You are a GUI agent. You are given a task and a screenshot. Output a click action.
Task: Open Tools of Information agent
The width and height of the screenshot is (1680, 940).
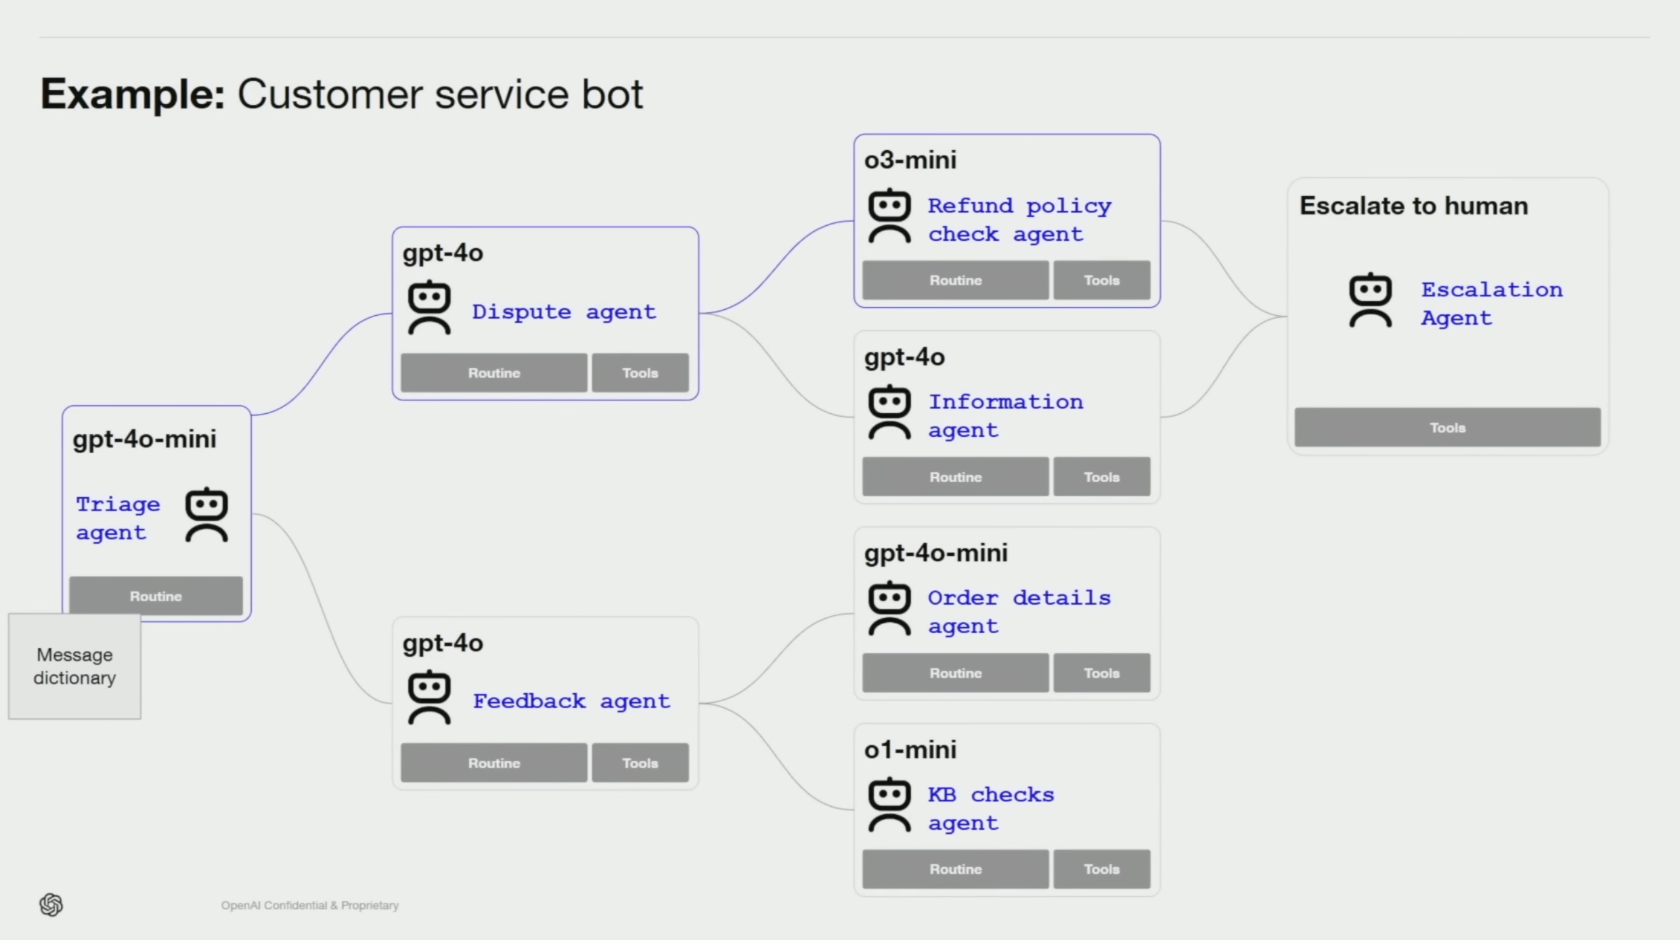click(x=1101, y=477)
